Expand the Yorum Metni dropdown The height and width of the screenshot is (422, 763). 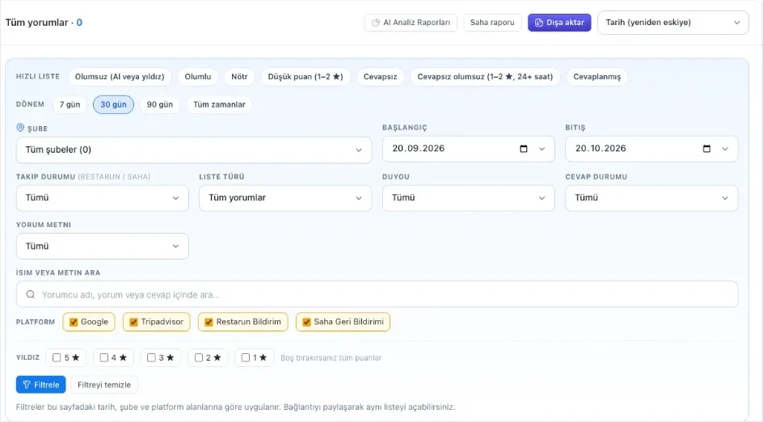coord(102,247)
